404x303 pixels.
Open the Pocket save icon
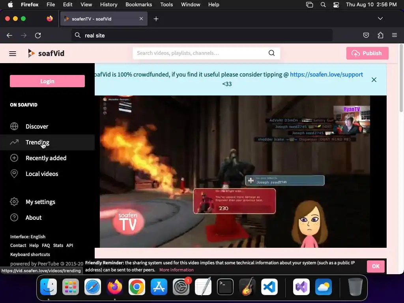[x=366, y=35]
